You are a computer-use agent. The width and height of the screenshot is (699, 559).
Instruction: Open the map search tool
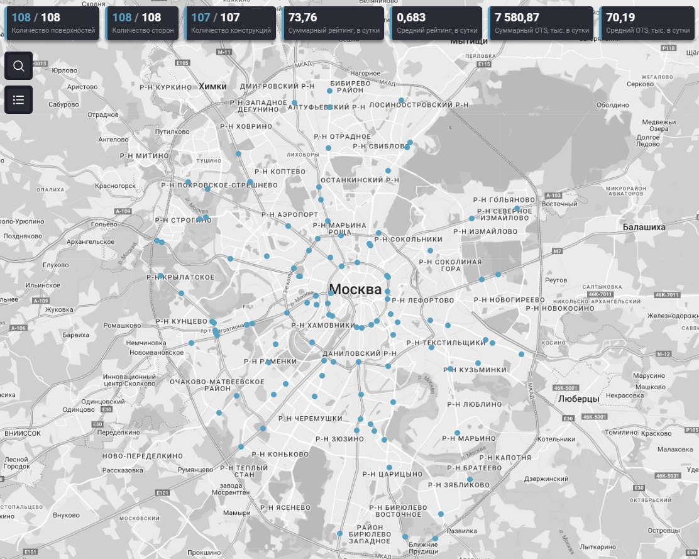click(x=18, y=66)
